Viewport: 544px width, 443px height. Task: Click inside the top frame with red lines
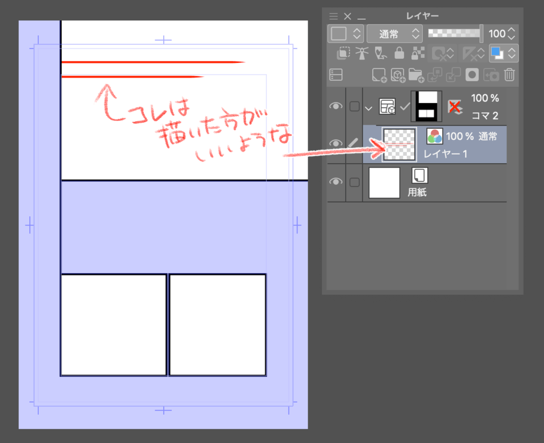[185, 101]
